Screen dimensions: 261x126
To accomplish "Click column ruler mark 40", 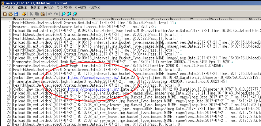I will [93, 19].
